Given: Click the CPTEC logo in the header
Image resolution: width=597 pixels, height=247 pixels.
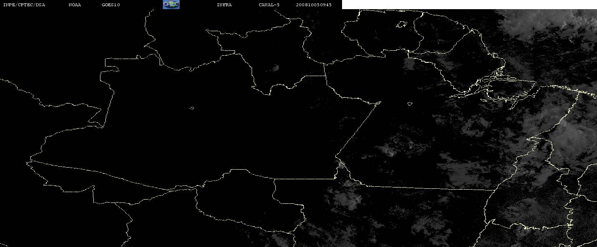Looking at the screenshot, I should tap(171, 4).
